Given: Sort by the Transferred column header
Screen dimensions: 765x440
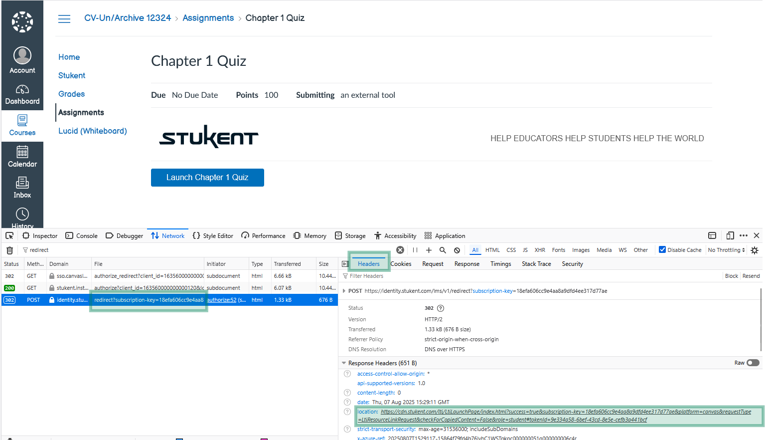Looking at the screenshot, I should 293,264.
